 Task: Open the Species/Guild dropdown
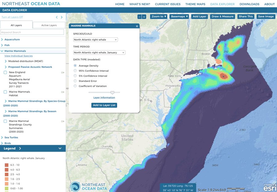coord(95,40)
